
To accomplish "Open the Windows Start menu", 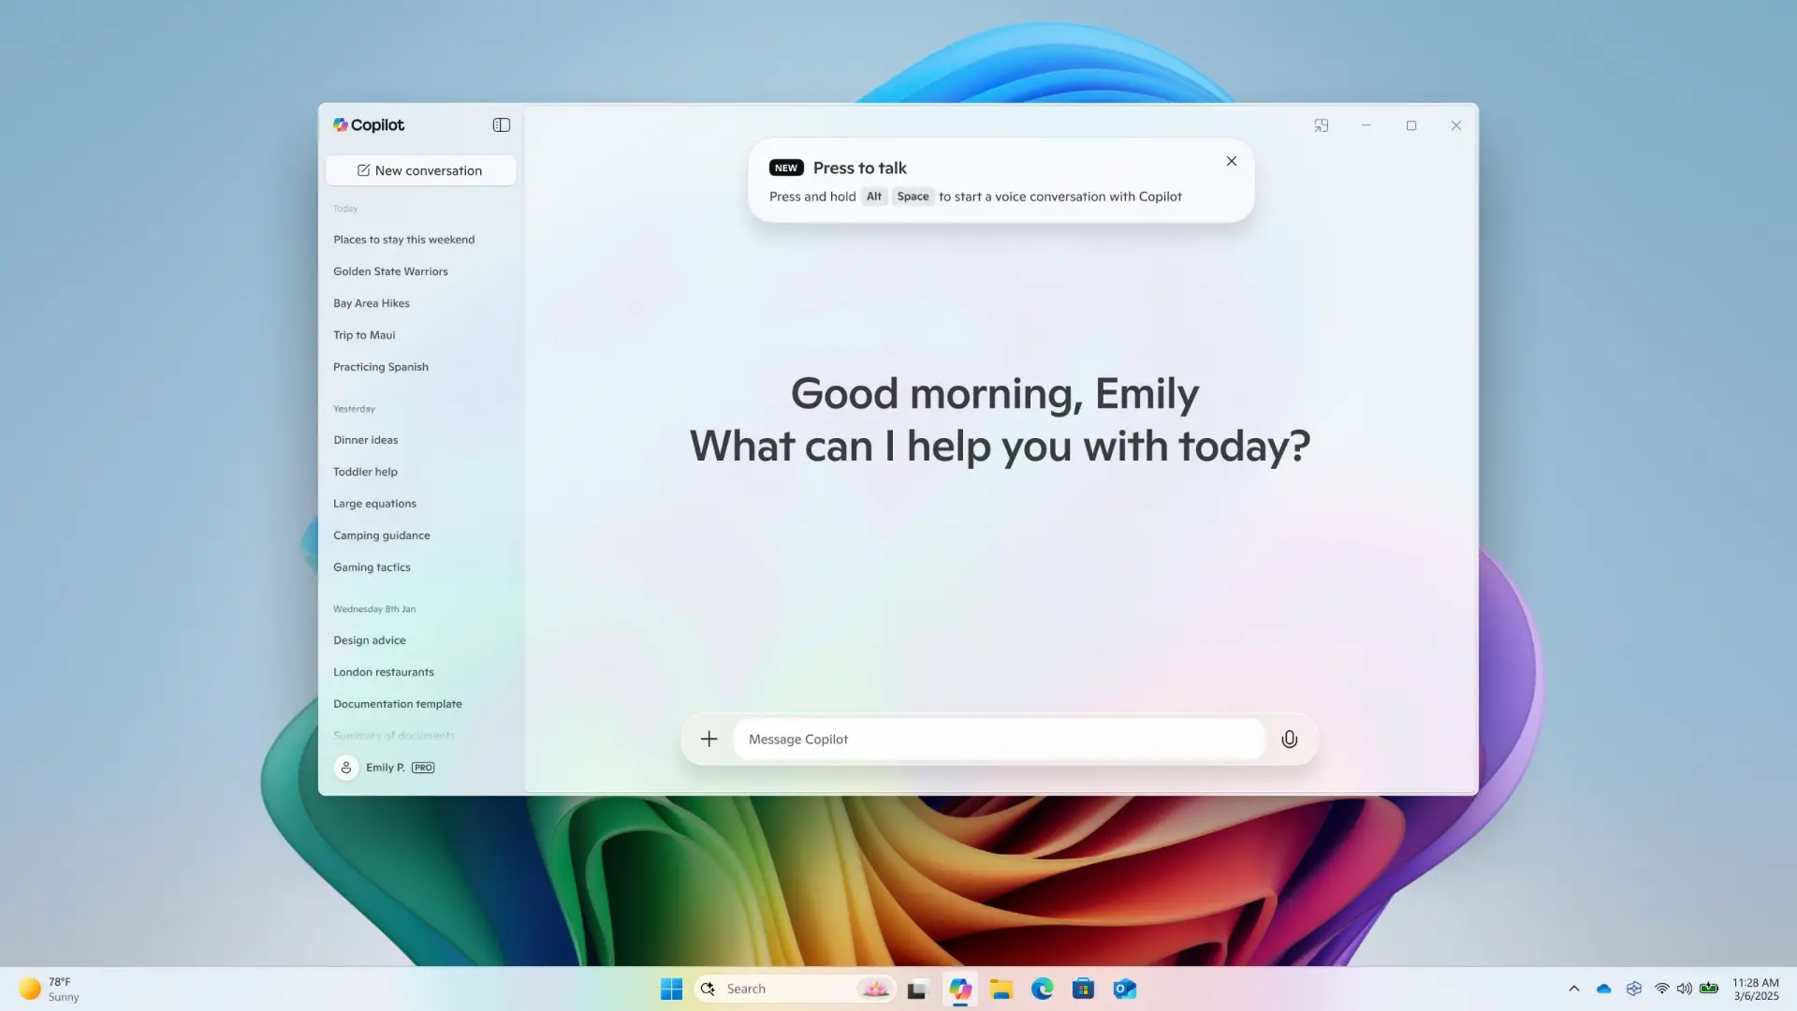I will (671, 989).
